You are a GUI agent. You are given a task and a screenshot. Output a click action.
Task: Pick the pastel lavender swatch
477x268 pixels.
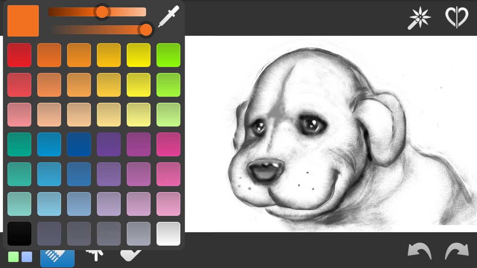pos(109,204)
